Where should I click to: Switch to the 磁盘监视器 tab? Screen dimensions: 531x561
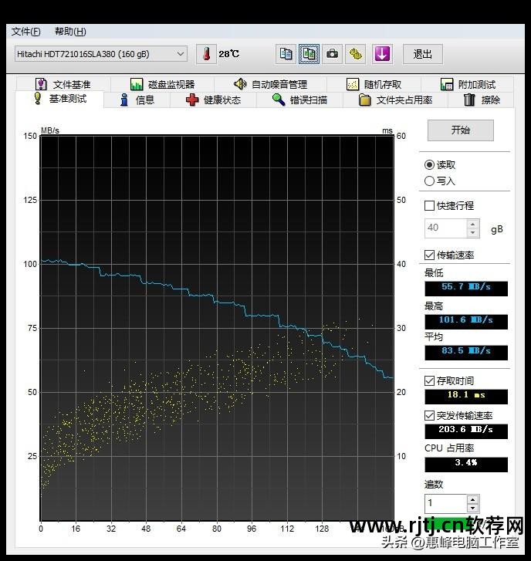click(x=162, y=84)
